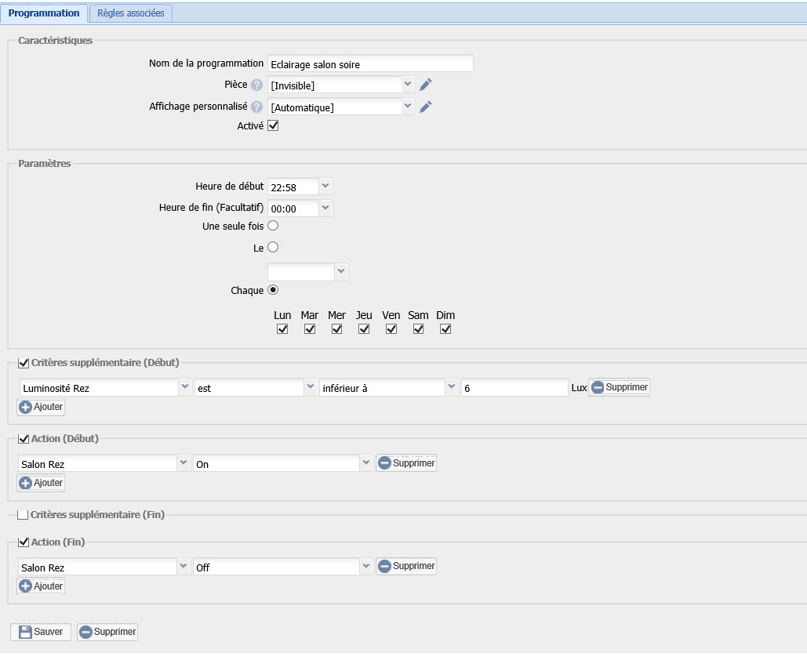Viewport: 807px width, 660px height.
Task: Select the Une seule fois radio button
Action: click(x=273, y=226)
